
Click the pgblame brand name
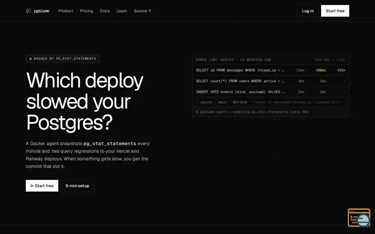pyautogui.click(x=42, y=11)
